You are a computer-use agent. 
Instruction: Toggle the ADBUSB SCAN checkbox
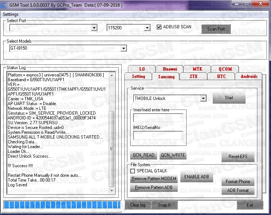click(159, 27)
